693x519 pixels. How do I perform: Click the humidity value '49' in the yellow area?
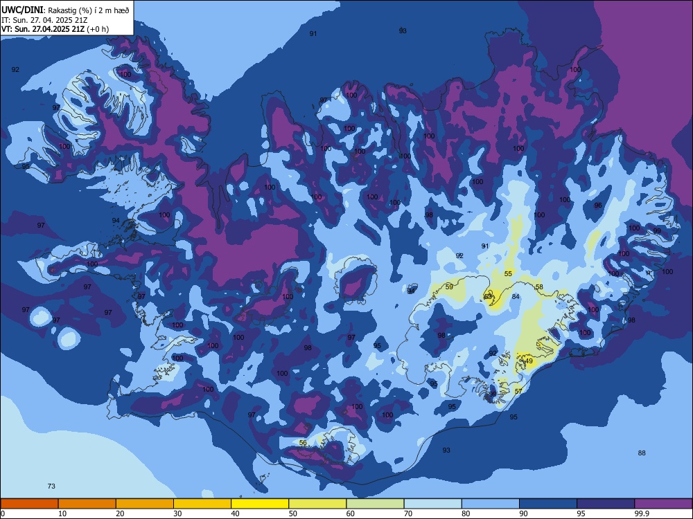tap(529, 361)
